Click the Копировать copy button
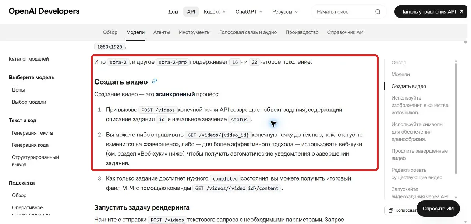 402,210
